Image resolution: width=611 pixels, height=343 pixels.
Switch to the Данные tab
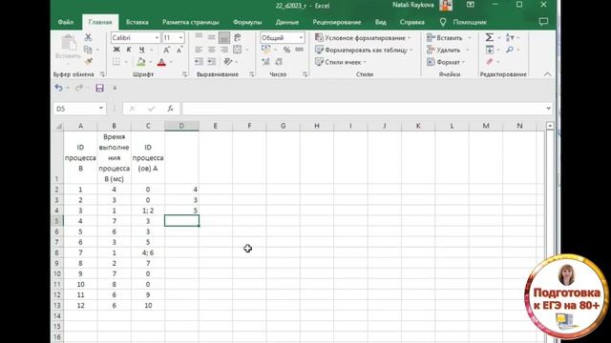[287, 22]
